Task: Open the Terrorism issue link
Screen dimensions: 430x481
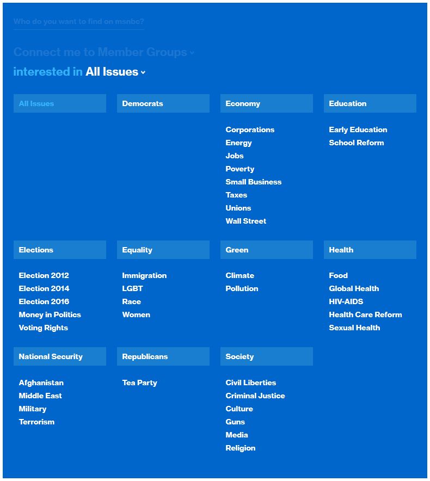Action: [36, 422]
